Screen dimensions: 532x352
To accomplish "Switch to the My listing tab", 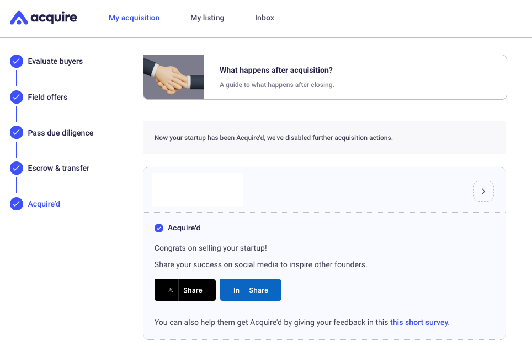I will tap(208, 18).
